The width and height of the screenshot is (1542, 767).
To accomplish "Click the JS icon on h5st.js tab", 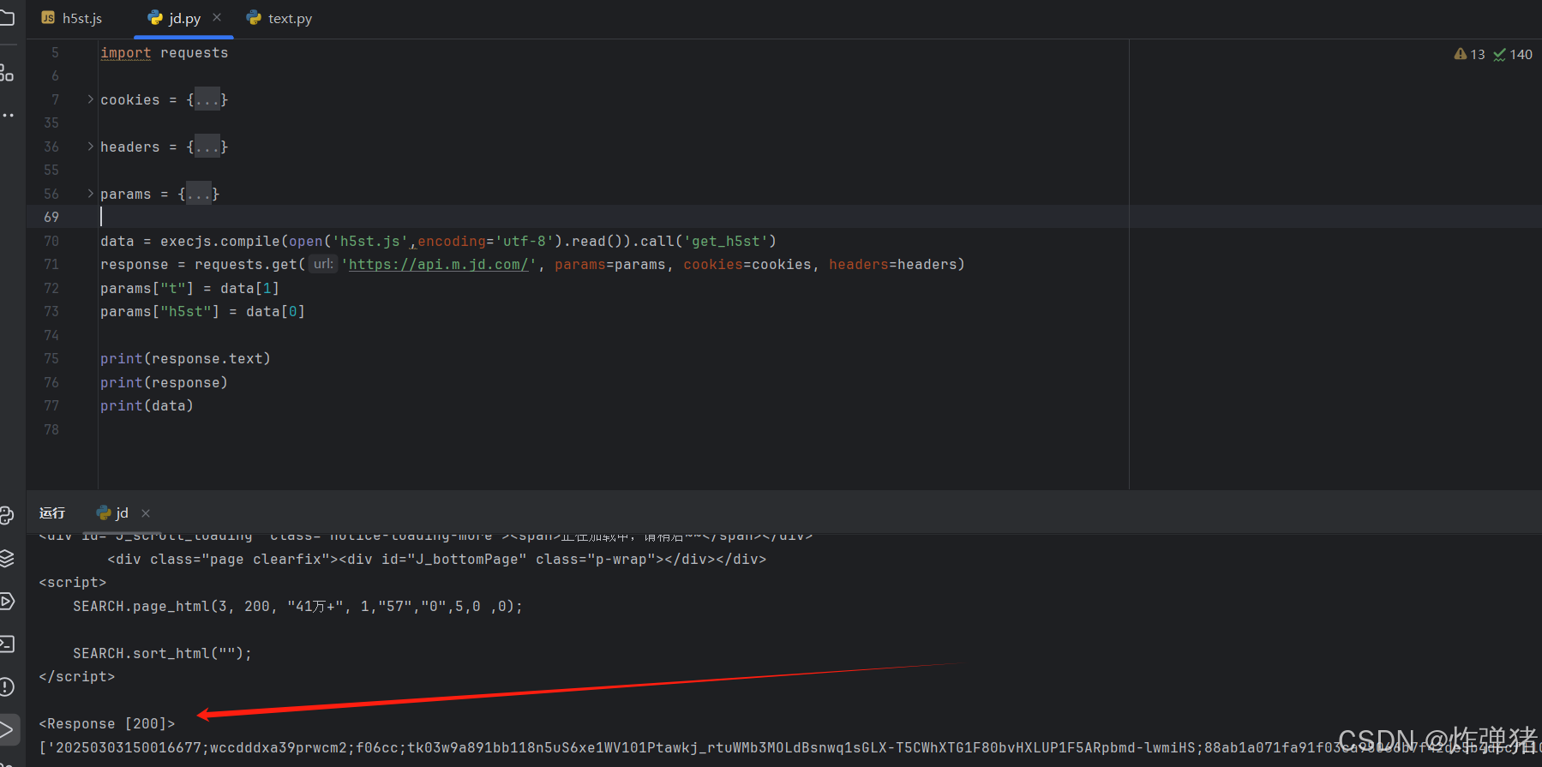I will (48, 18).
